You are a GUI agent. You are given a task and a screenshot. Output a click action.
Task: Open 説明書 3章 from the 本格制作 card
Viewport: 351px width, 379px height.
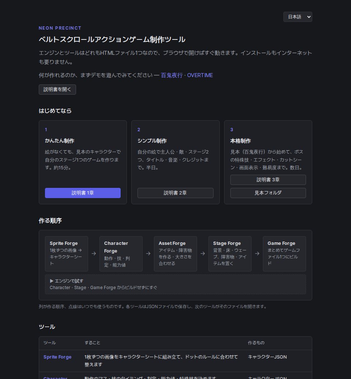click(268, 180)
